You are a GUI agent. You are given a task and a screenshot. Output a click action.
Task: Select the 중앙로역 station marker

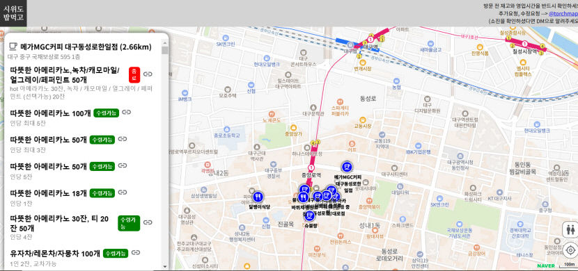312,168
